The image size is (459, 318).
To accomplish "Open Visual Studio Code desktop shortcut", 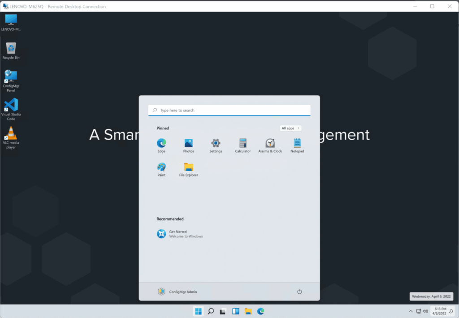I will pyautogui.click(x=11, y=106).
